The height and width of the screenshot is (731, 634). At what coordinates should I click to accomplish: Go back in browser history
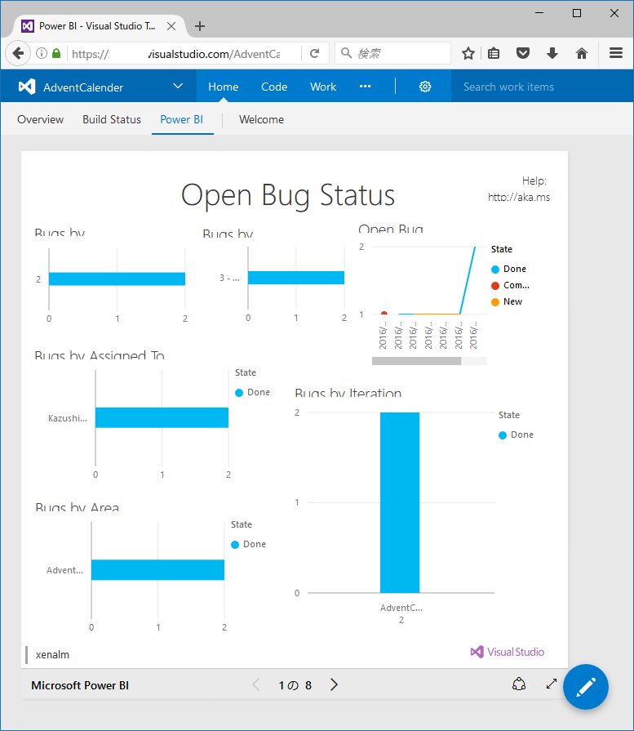pyautogui.click(x=18, y=53)
